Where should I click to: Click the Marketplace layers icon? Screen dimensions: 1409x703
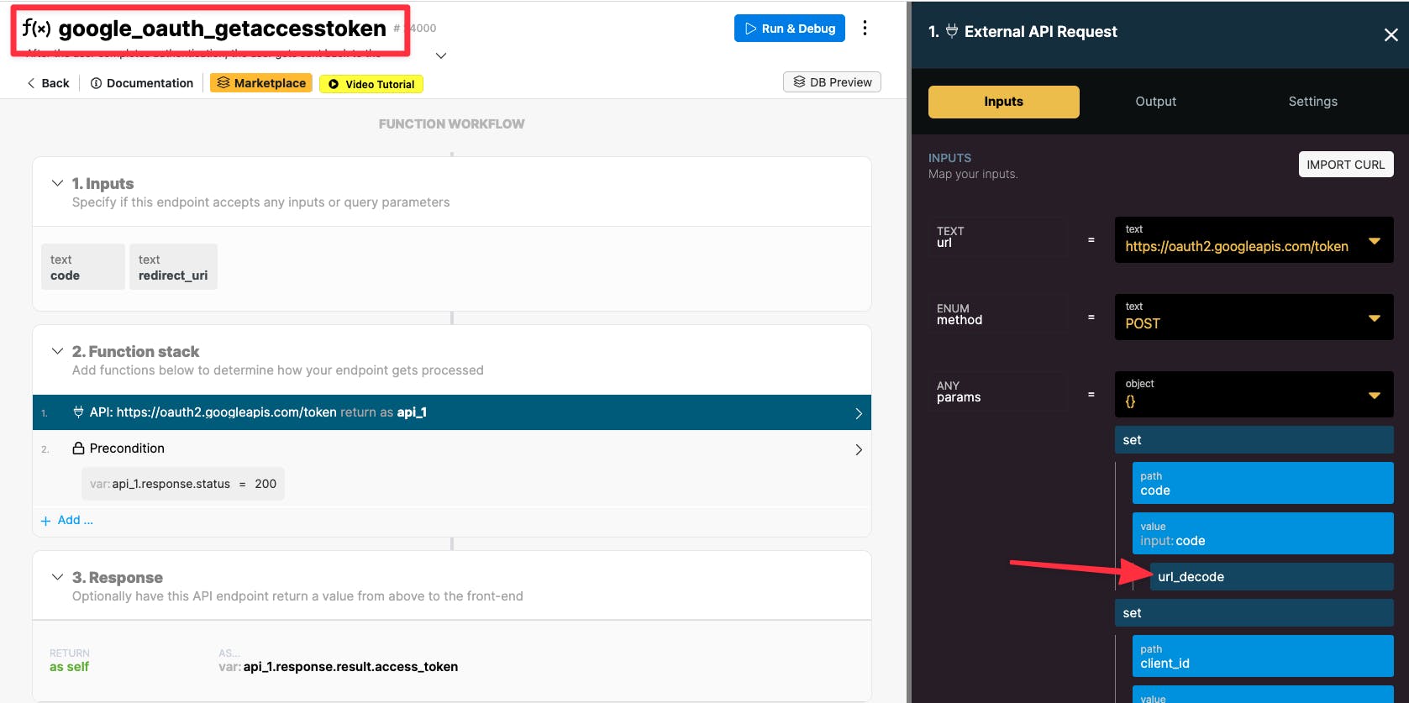coord(223,83)
